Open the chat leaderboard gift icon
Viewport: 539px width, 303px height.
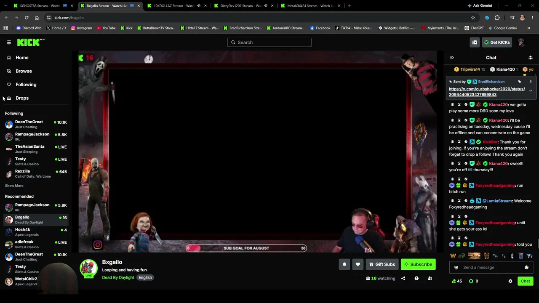[531, 58]
